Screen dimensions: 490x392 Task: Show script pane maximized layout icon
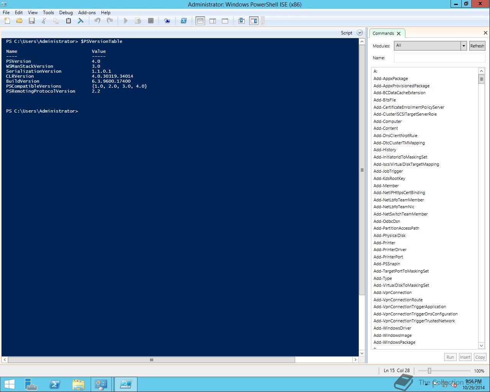point(225,21)
